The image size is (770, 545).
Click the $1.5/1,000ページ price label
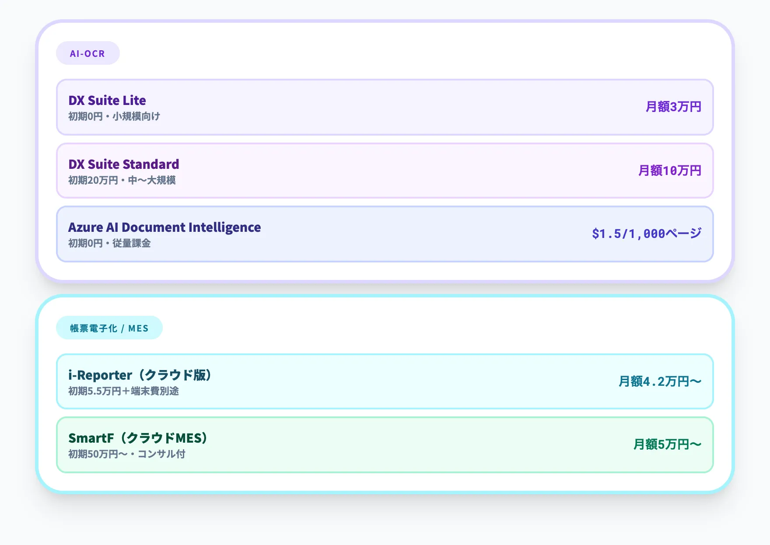(x=646, y=234)
